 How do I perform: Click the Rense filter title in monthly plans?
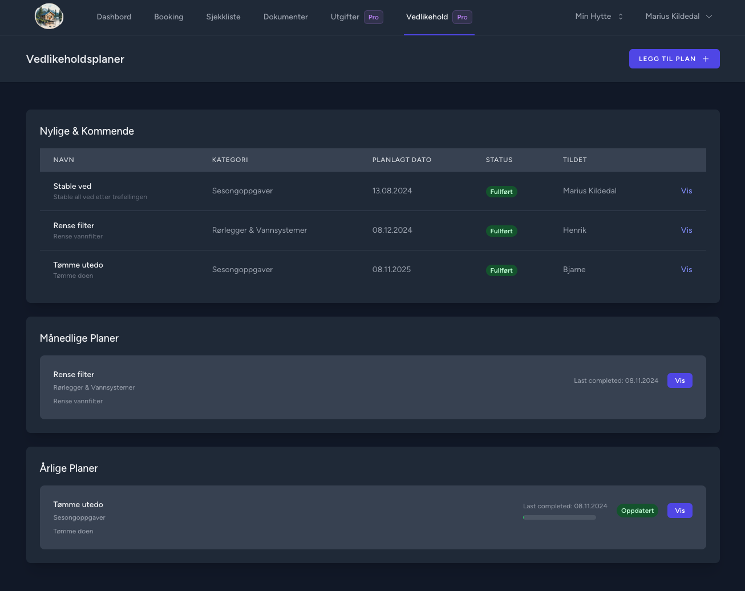click(74, 375)
